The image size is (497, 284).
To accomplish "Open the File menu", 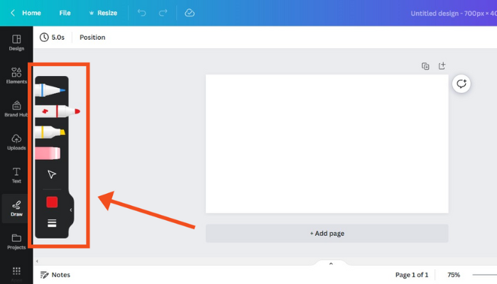I will [65, 13].
